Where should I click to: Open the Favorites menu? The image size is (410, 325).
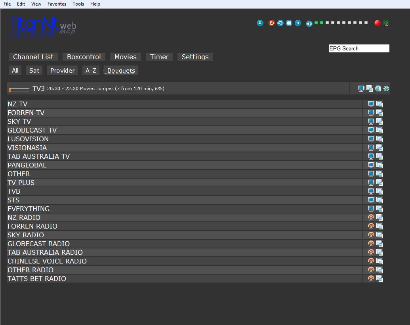click(57, 4)
